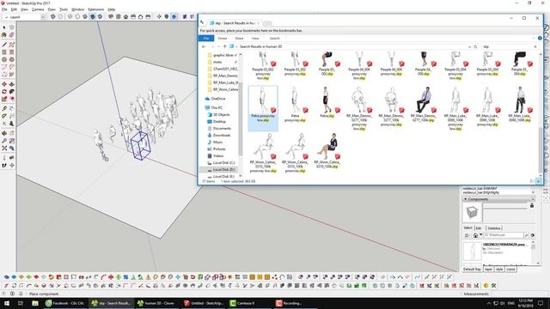Switch to Explorer Search ribbon tab
This screenshot has width=550, height=309.
click(275, 38)
